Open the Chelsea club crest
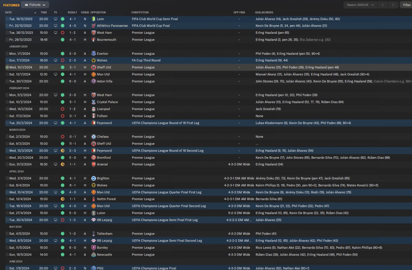Screen dimensions: 412x270 (x=93, y=137)
